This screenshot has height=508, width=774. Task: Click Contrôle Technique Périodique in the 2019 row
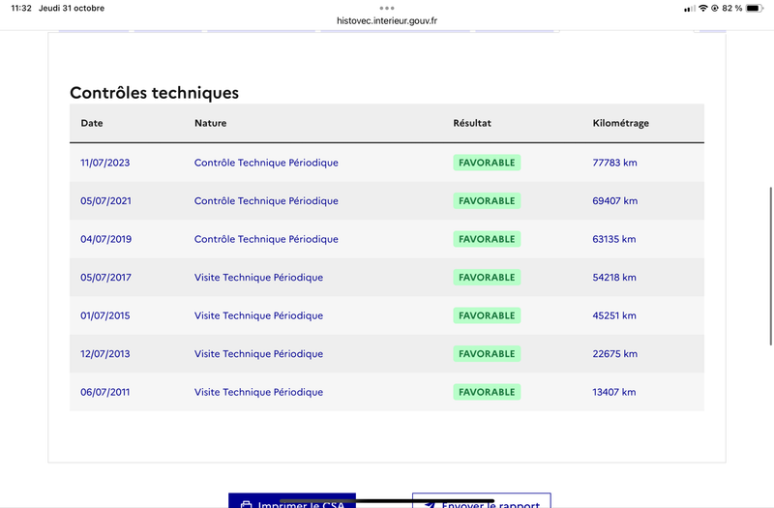(x=266, y=239)
